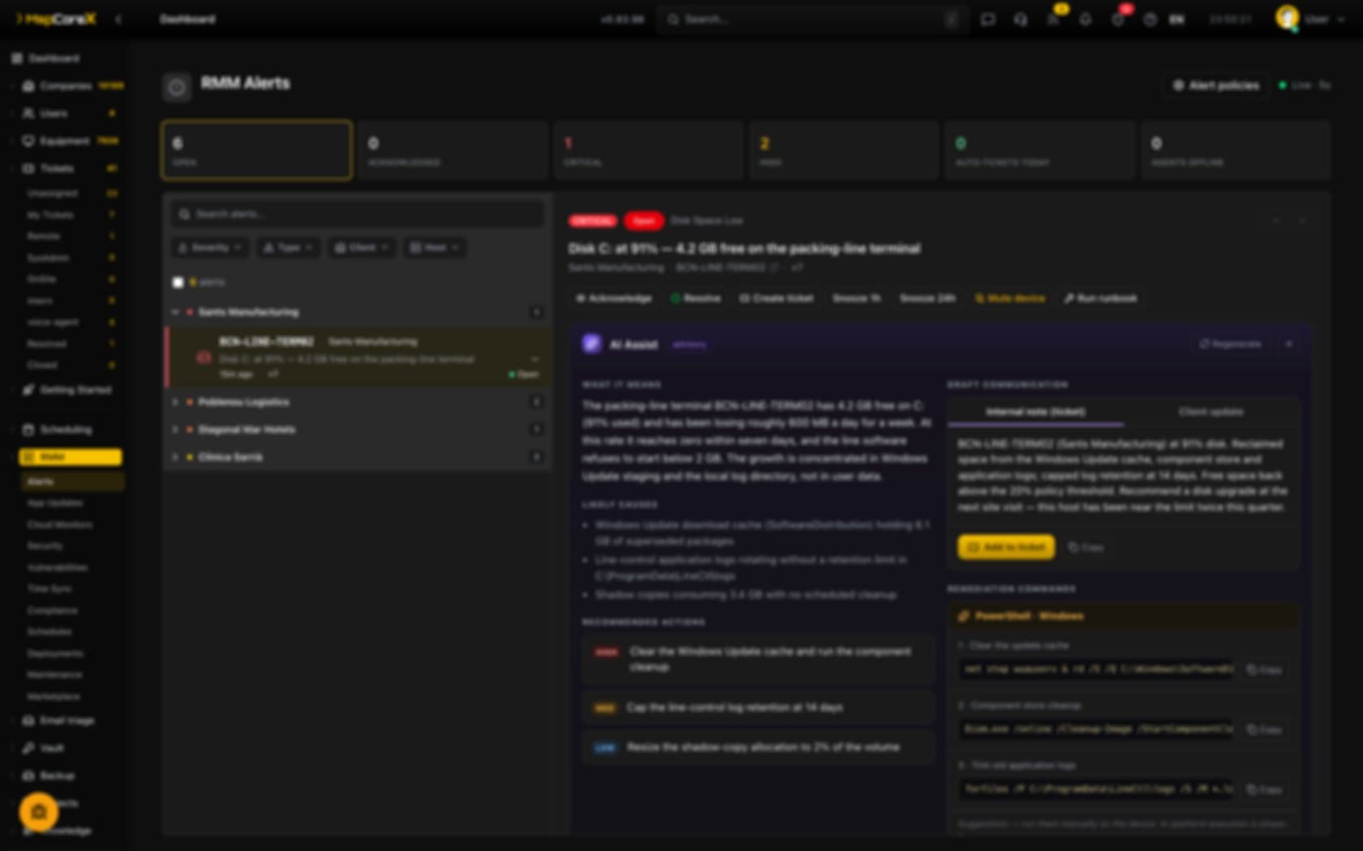The image size is (1363, 851).
Task: Click the AI Assist purple icon
Action: (x=592, y=344)
